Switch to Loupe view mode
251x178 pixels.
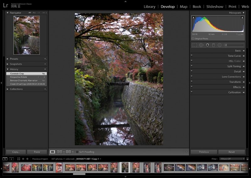click(x=52, y=152)
